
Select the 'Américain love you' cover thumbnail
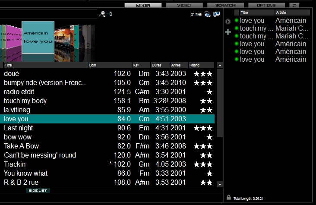[38, 37]
